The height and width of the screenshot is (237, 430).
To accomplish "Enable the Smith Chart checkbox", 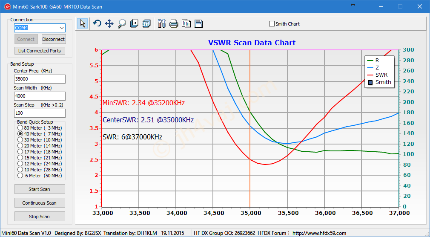I will pyautogui.click(x=272, y=24).
